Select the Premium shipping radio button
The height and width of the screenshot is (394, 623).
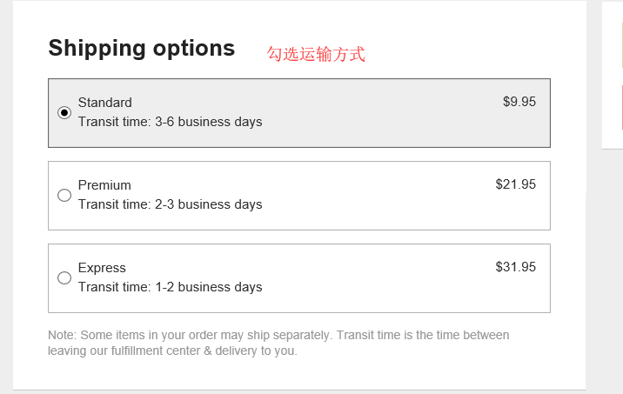[64, 195]
